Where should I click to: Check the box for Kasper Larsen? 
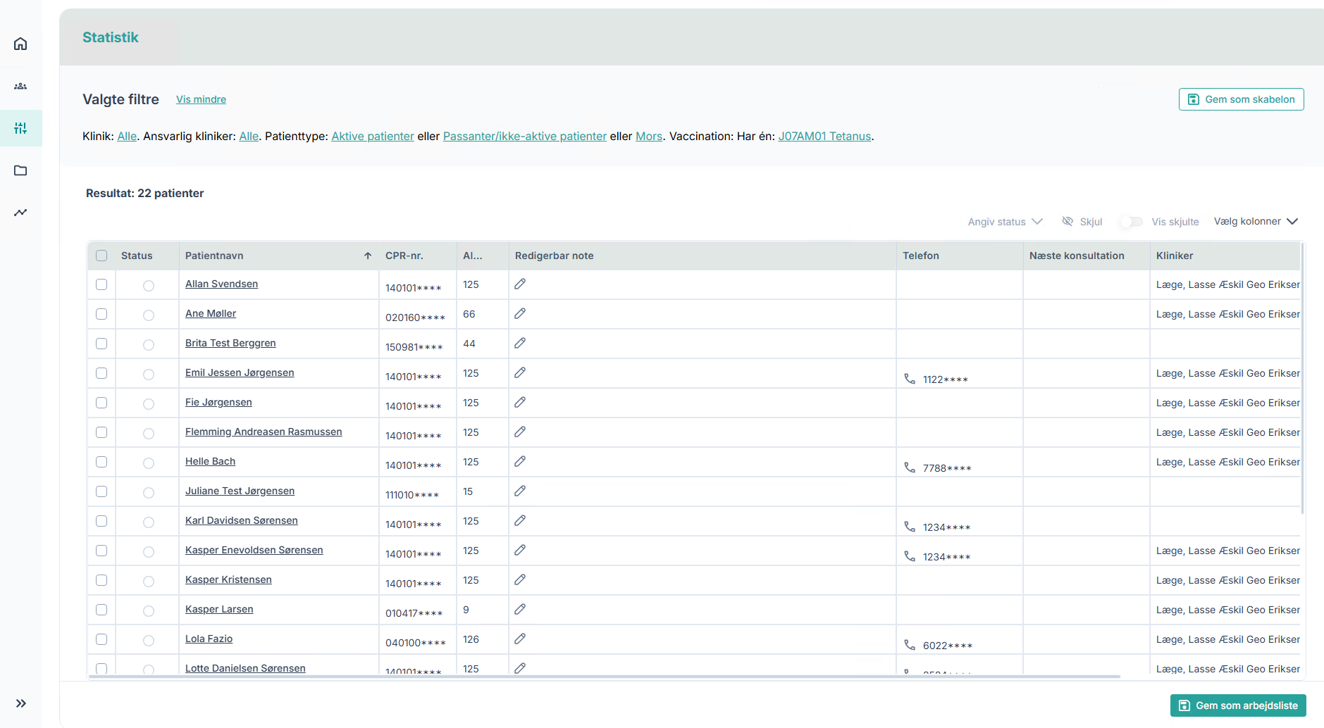(101, 610)
